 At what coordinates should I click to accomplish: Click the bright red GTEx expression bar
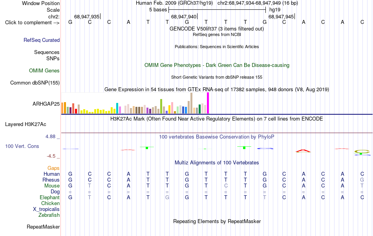pyautogui.click(x=76, y=111)
